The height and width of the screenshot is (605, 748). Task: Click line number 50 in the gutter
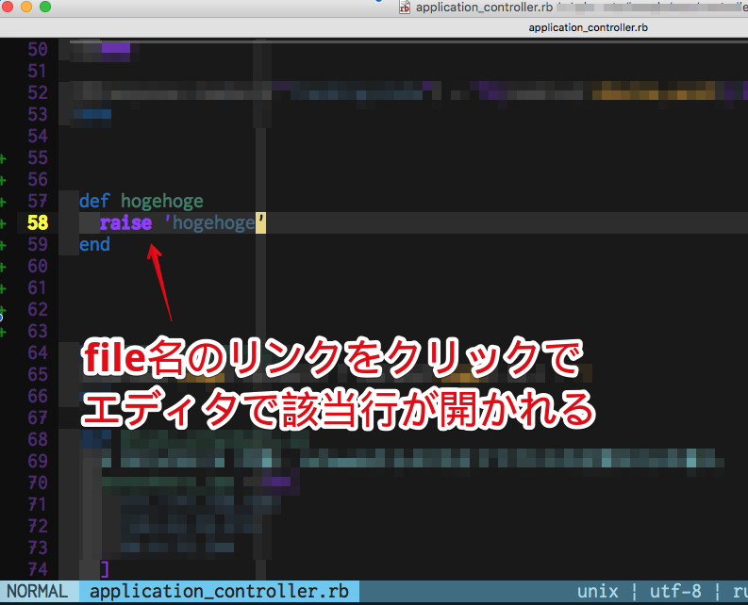pyautogui.click(x=38, y=49)
